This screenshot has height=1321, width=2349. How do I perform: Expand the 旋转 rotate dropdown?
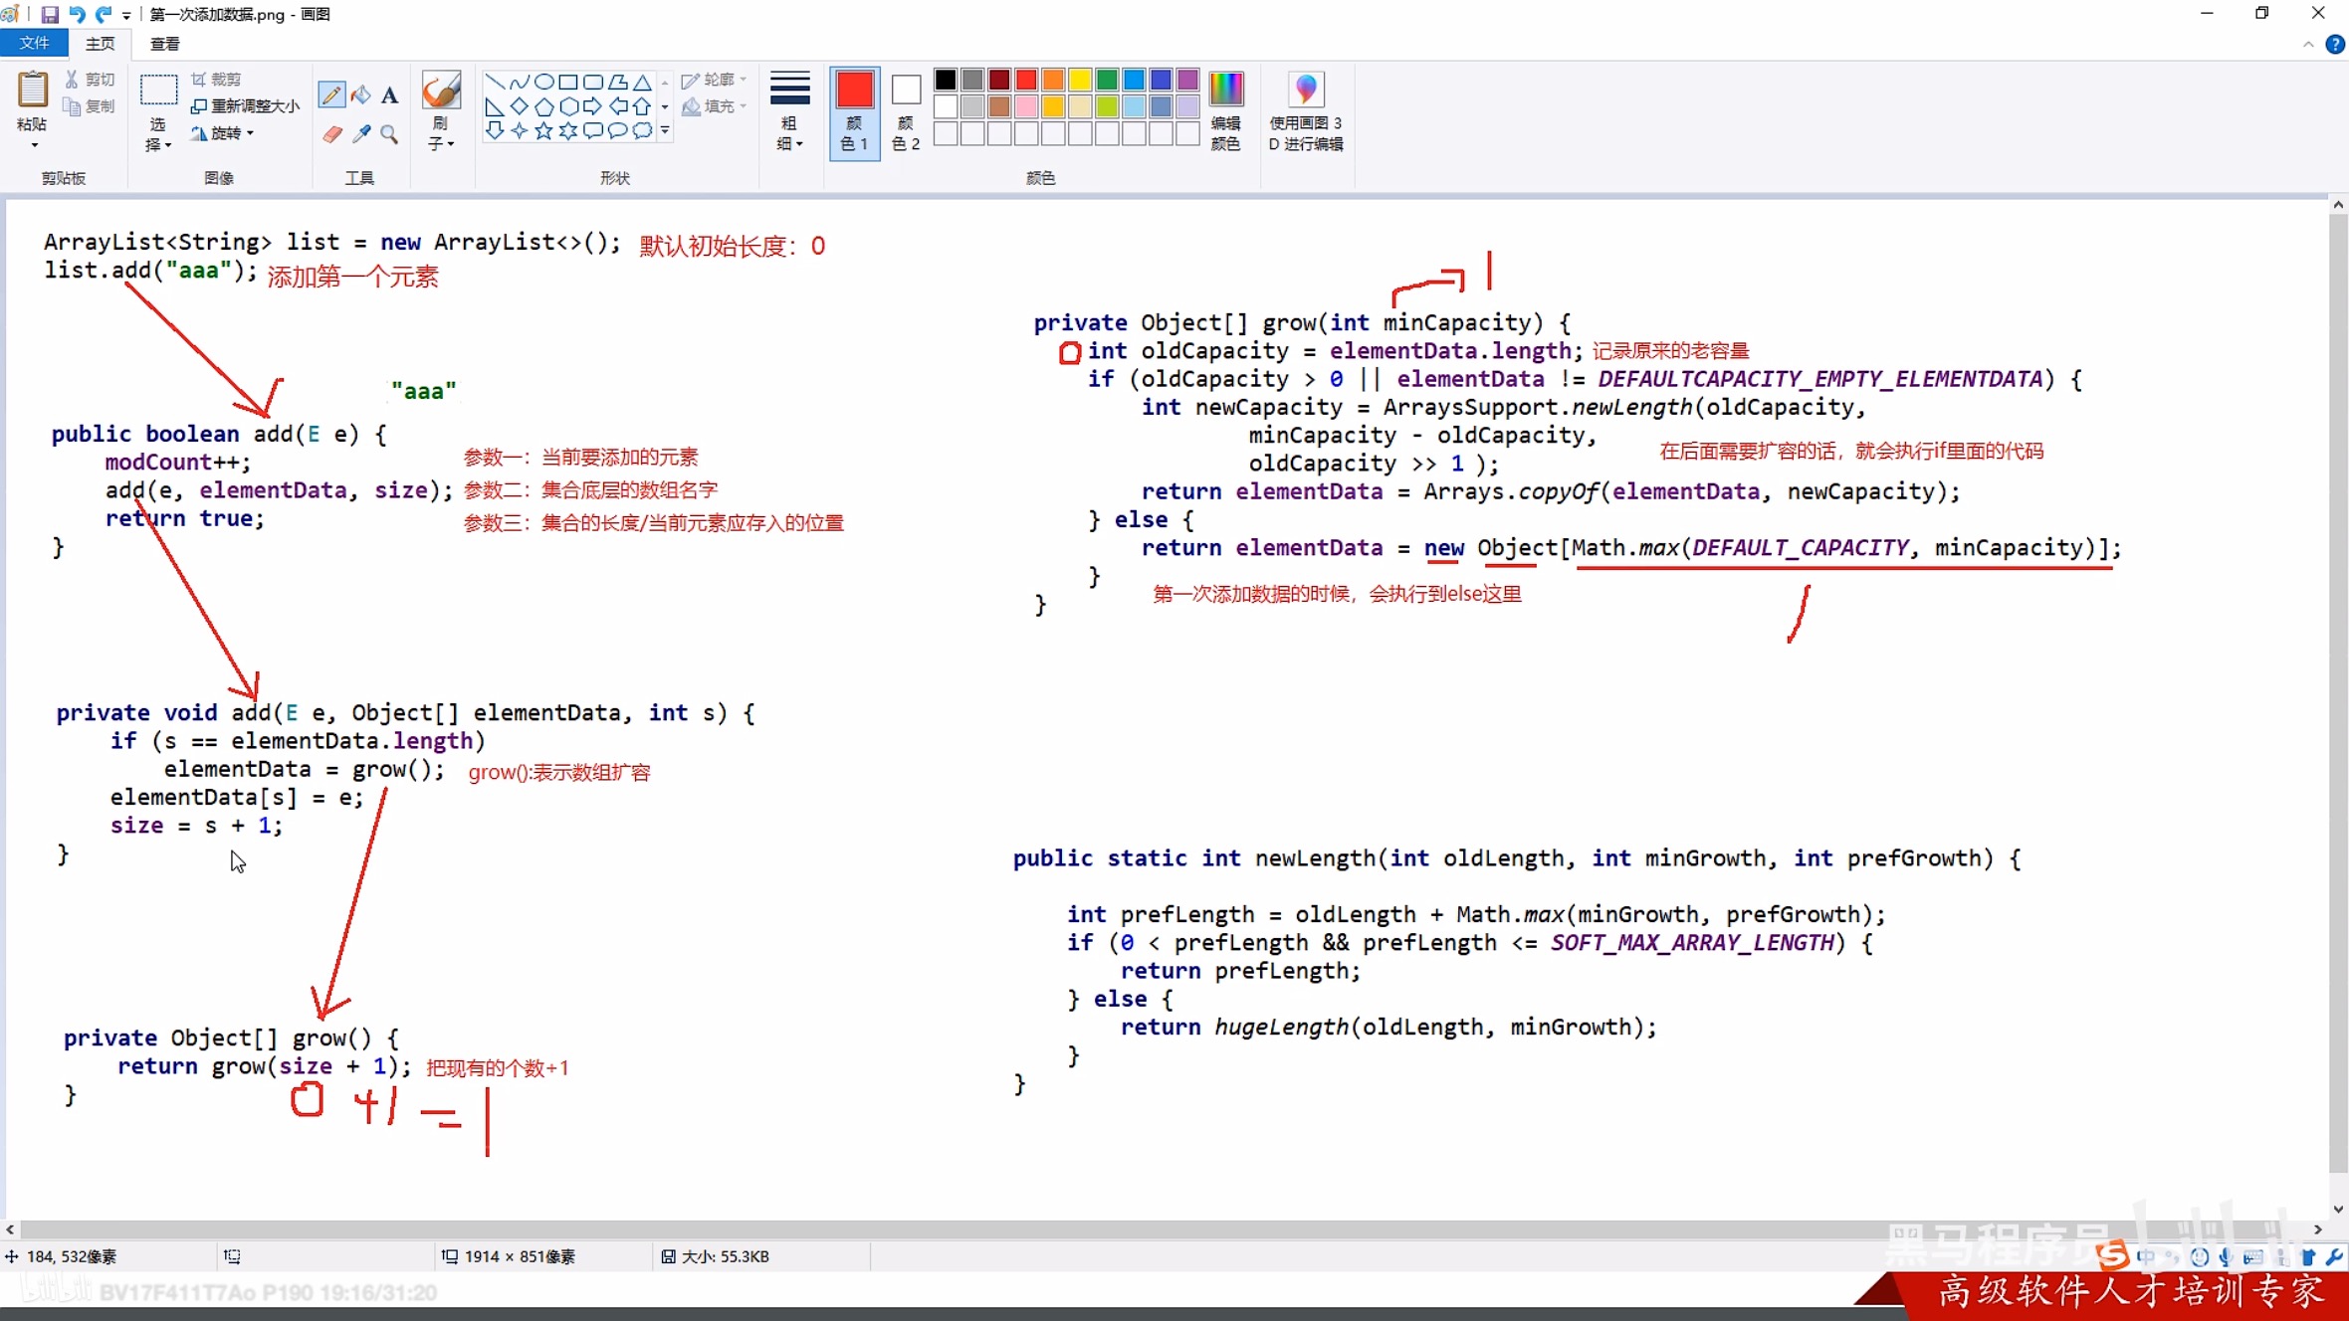coord(225,132)
